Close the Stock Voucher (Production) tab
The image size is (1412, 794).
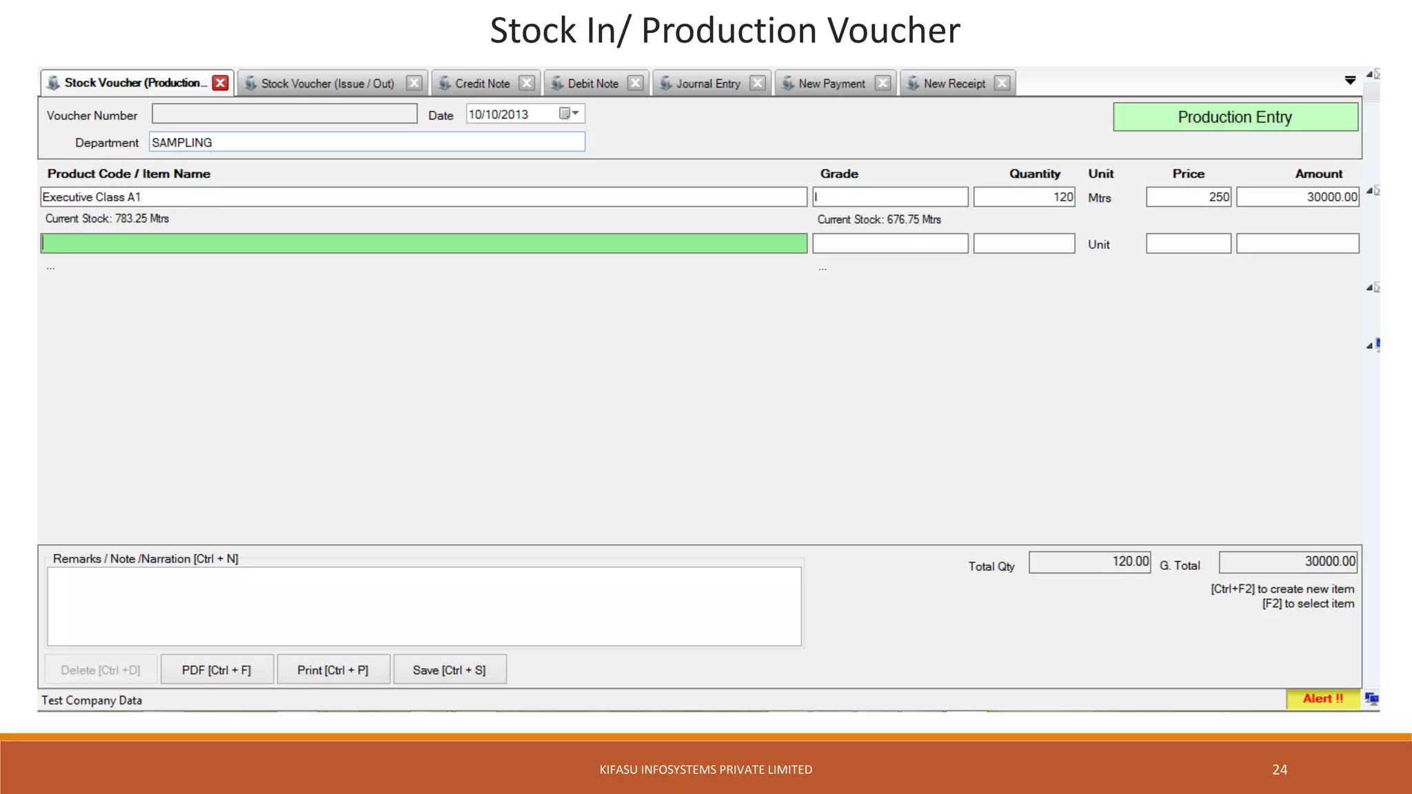pos(220,83)
